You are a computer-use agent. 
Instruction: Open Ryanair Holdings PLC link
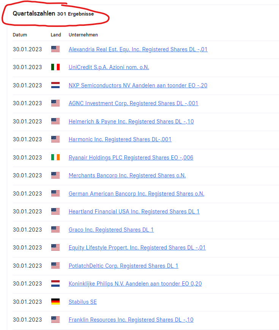point(131,158)
